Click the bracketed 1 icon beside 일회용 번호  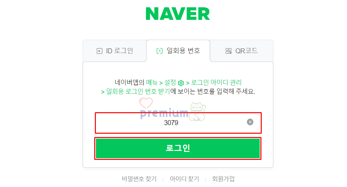point(159,51)
